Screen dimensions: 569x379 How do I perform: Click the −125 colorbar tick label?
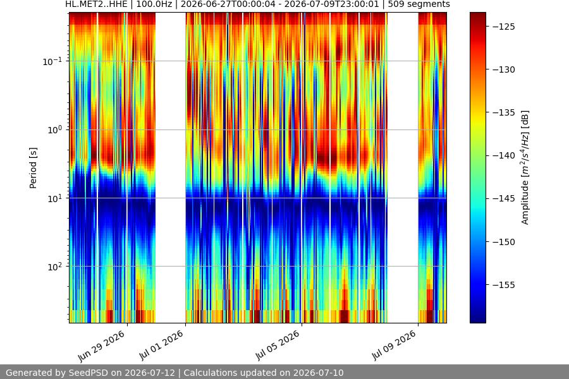[504, 27]
